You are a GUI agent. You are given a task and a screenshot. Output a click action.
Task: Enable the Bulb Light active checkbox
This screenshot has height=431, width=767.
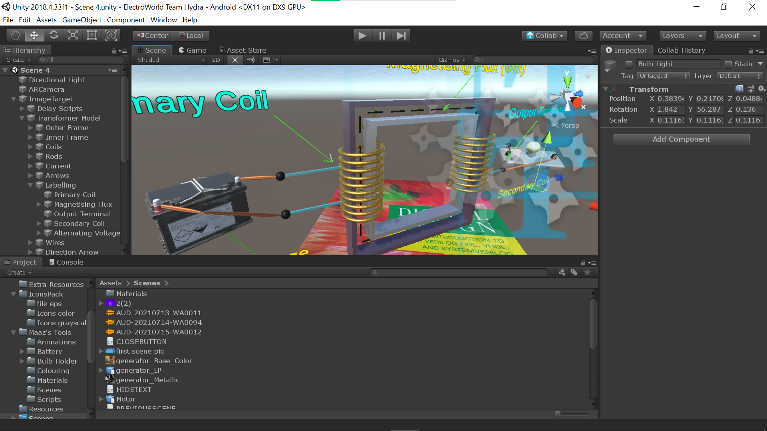click(x=629, y=64)
